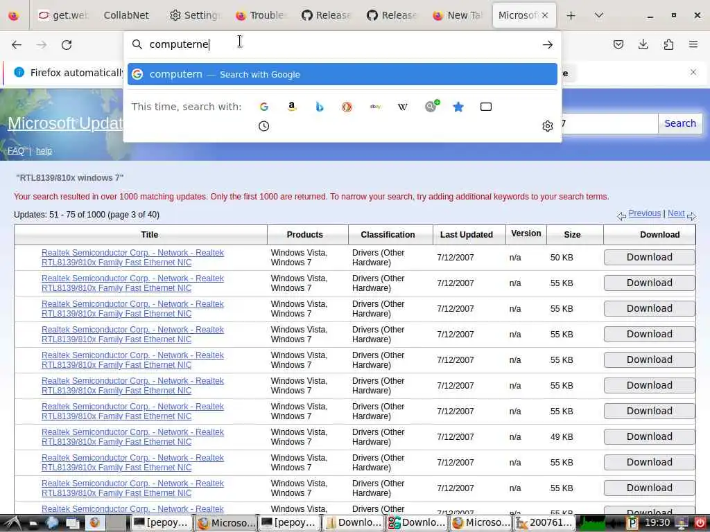Search this time with Bing icon
Viewport: 710px width, 532px height.
pos(320,107)
